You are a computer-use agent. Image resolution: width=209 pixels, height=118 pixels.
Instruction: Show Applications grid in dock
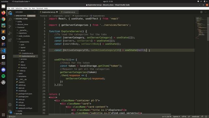click(x=3, y=115)
